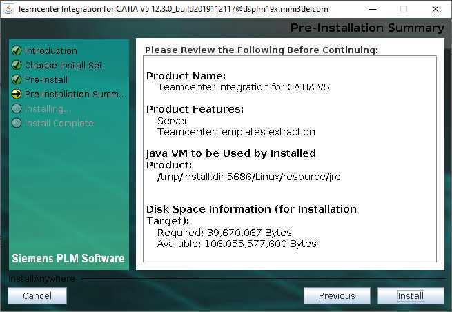Select the Installing... step label
The height and width of the screenshot is (312, 452).
coord(48,109)
